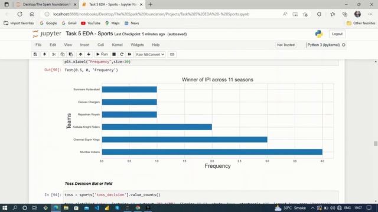Click the Python 3 (ipykernel) kernel indicator
378x212 pixels.
tap(326, 45)
